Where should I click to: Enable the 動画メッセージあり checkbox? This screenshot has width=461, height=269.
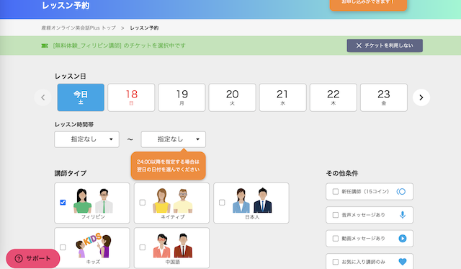tap(336, 239)
